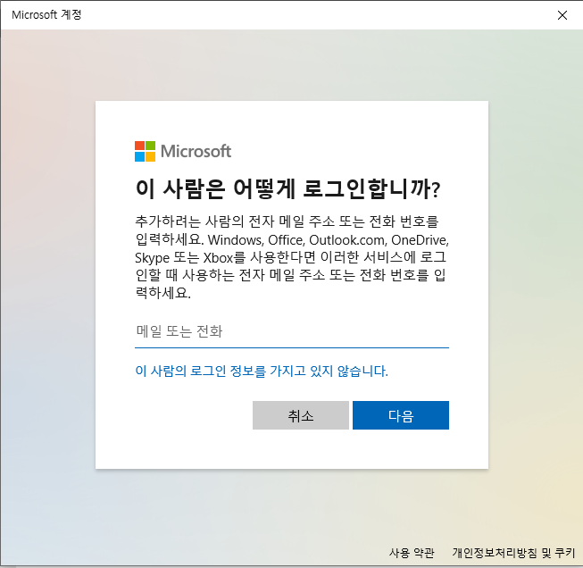Click the 취소 button
583x568 pixels.
tap(300, 415)
